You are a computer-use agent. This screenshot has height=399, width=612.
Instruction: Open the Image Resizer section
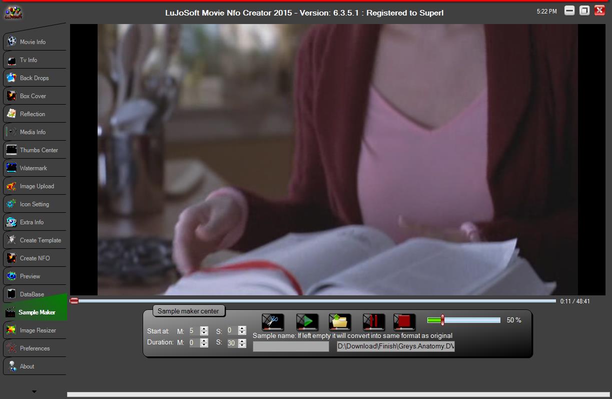(x=34, y=330)
